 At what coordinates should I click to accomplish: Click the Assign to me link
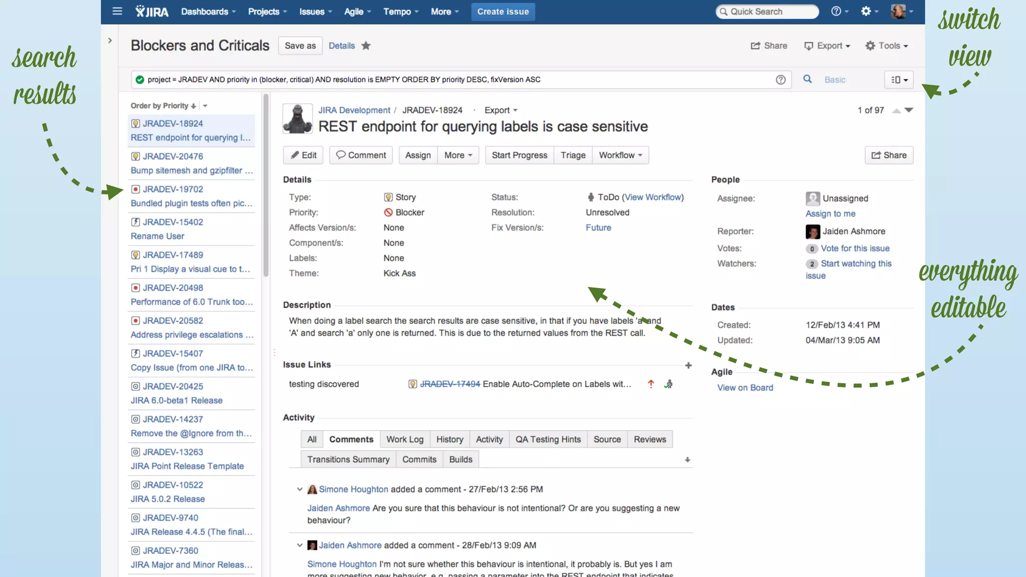[830, 214]
